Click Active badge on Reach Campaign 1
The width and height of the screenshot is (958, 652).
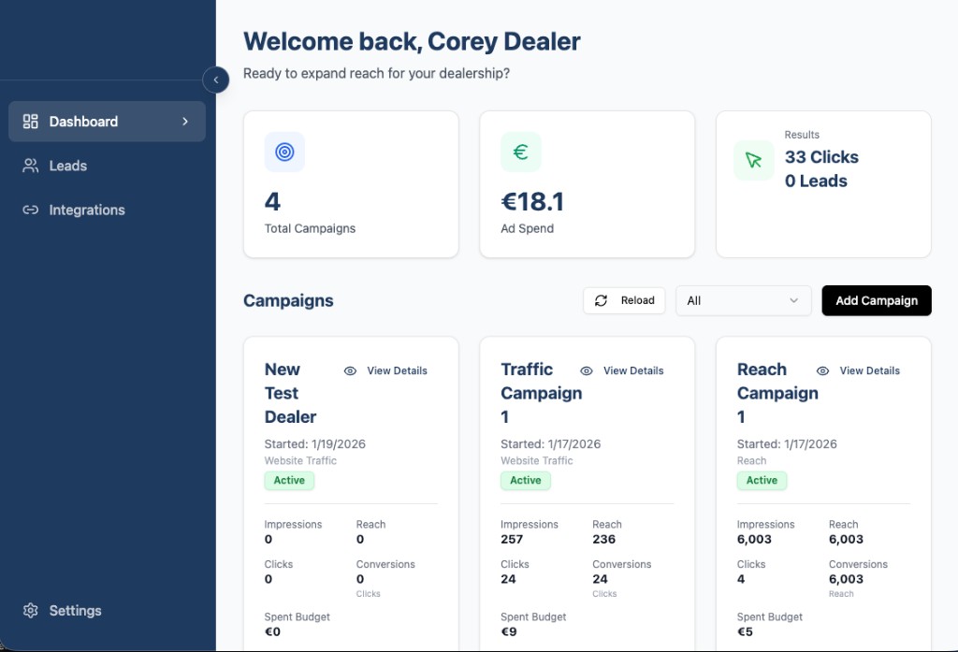[762, 480]
